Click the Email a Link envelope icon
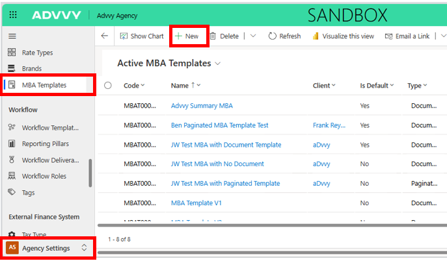The width and height of the screenshot is (447, 261). (388, 36)
